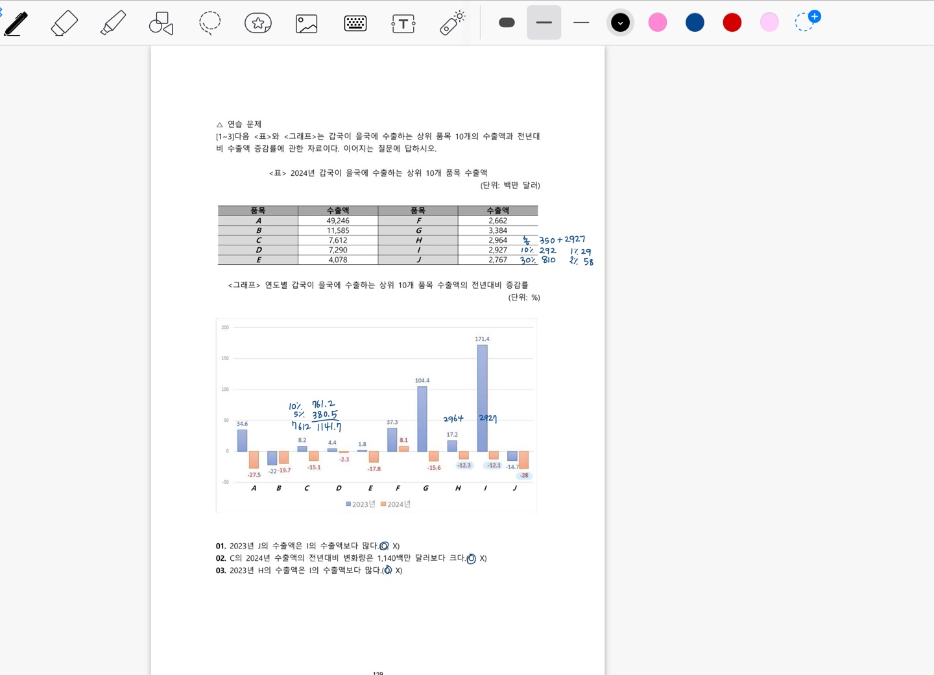This screenshot has width=934, height=675.
Task: Select the Keyboard typing tool
Action: 355,23
